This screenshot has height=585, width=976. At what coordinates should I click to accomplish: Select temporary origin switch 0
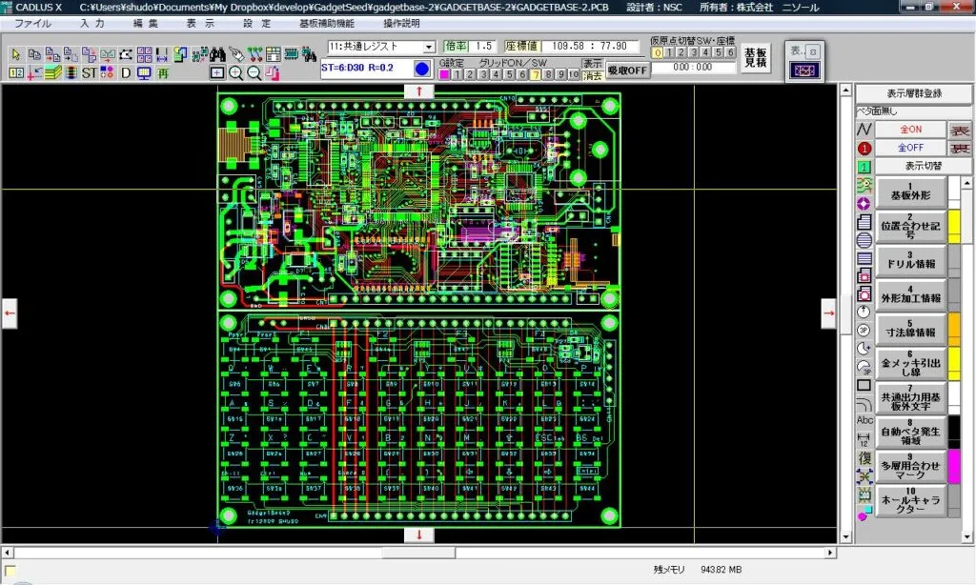658,53
